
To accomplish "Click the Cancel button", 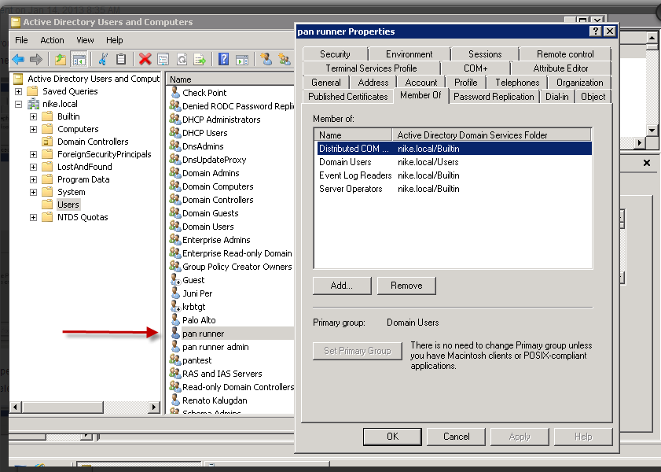I will pyautogui.click(x=456, y=437).
